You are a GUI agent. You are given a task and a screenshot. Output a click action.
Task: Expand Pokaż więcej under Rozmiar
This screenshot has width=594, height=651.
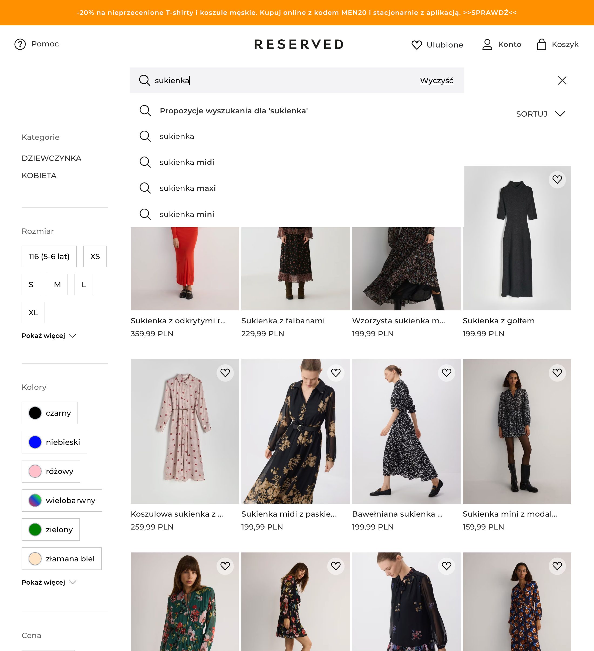[x=48, y=336]
